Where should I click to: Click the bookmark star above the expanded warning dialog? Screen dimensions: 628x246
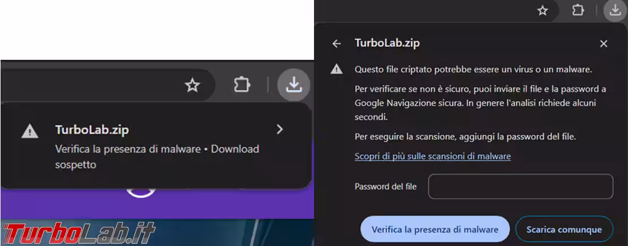coord(542,11)
